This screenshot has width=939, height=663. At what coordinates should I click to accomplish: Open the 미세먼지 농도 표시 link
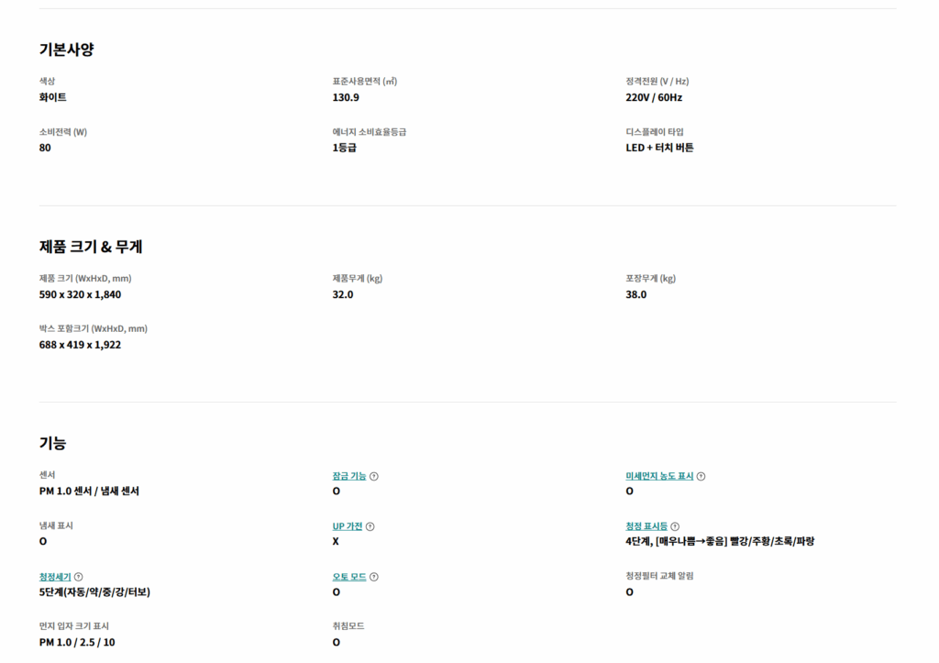[659, 476]
